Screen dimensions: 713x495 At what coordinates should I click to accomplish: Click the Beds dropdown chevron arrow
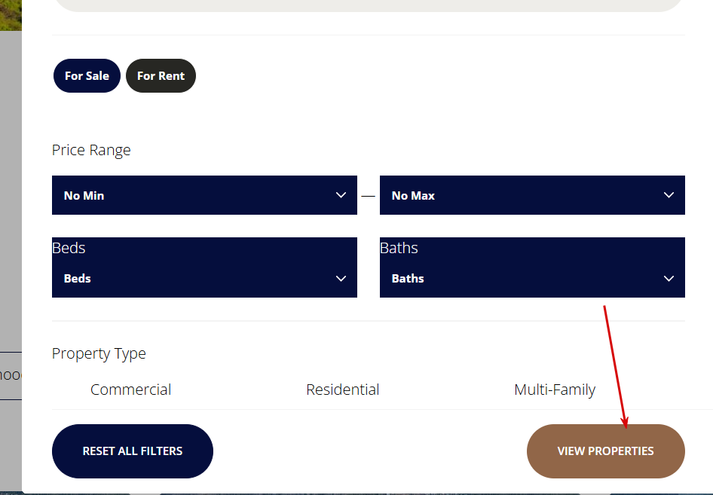tap(341, 279)
